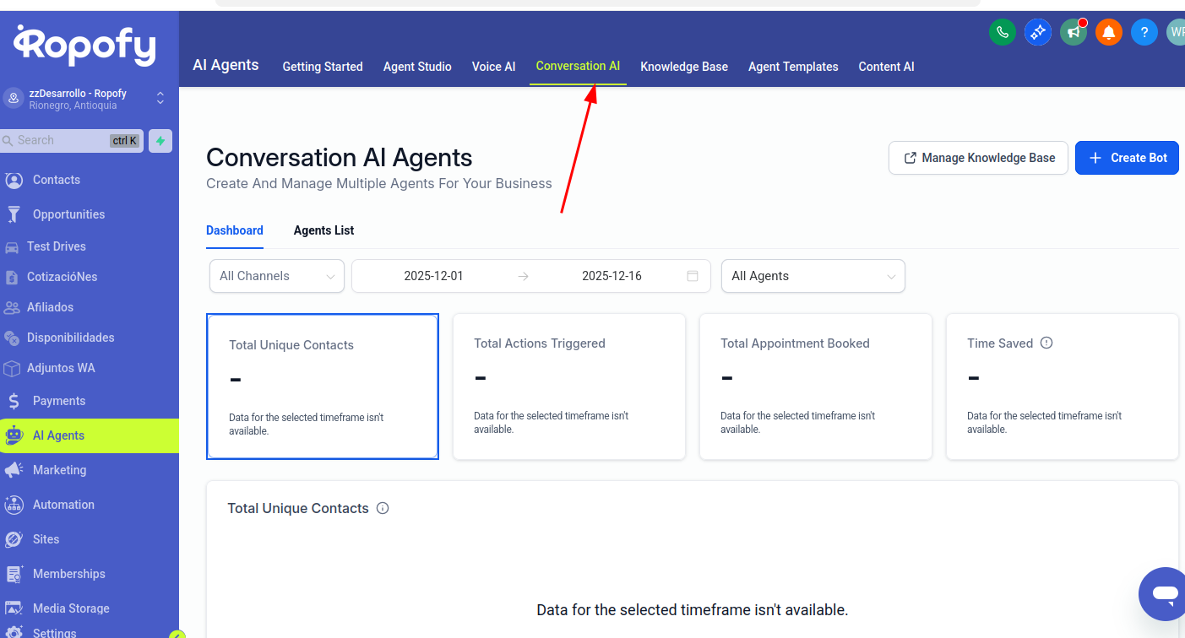1185x638 pixels.
Task: Open the Knowledge Base tab
Action: (x=683, y=67)
